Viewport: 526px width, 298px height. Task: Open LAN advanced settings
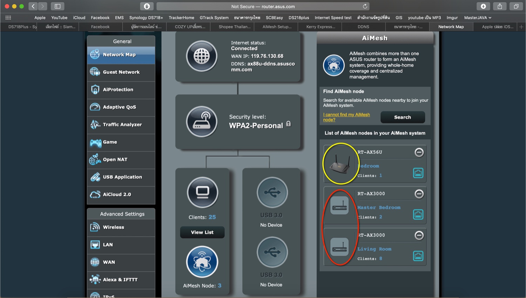coord(121,245)
